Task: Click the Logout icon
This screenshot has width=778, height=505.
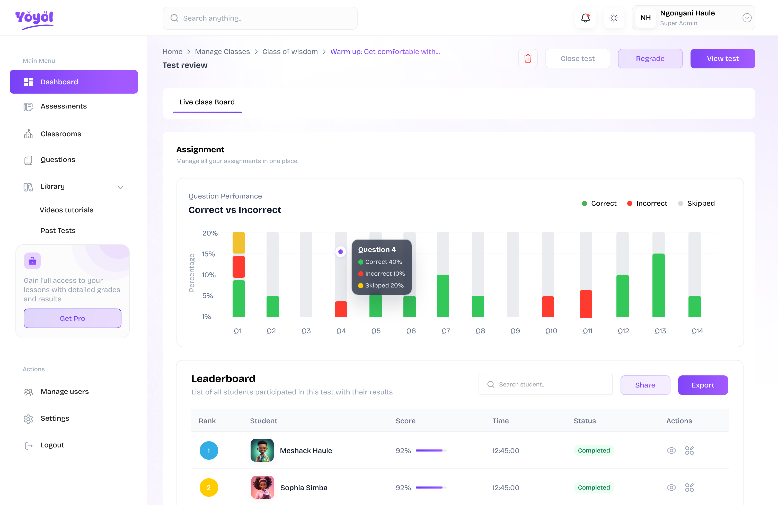Action: click(29, 445)
